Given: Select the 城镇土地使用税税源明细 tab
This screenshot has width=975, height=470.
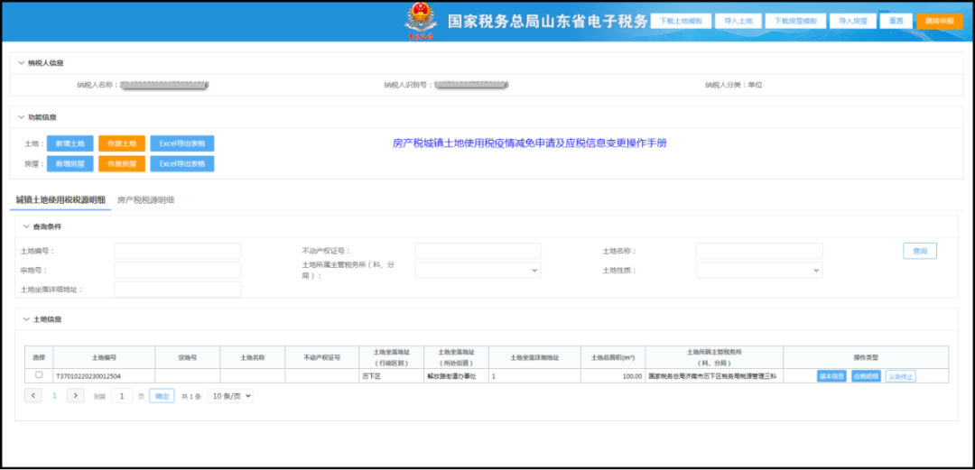Looking at the screenshot, I should (60, 199).
